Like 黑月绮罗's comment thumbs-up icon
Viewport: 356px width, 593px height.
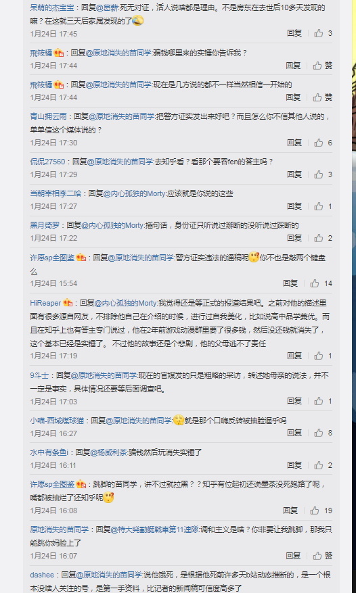pos(319,238)
